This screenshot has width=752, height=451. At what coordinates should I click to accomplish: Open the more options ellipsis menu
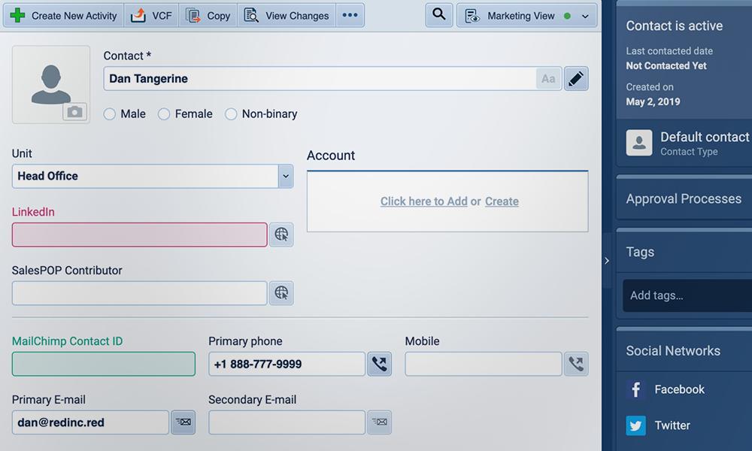tap(350, 16)
